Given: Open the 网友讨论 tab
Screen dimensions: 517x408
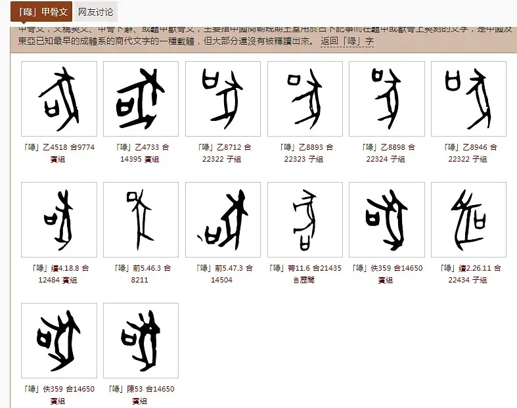Looking at the screenshot, I should pyautogui.click(x=95, y=12).
